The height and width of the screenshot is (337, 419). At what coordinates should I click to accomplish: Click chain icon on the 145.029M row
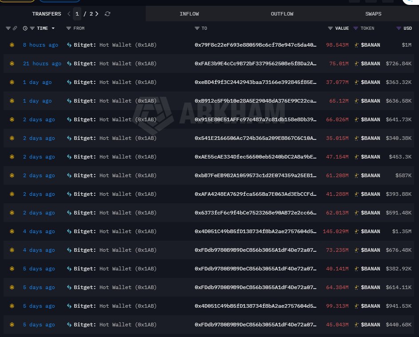tap(12, 231)
